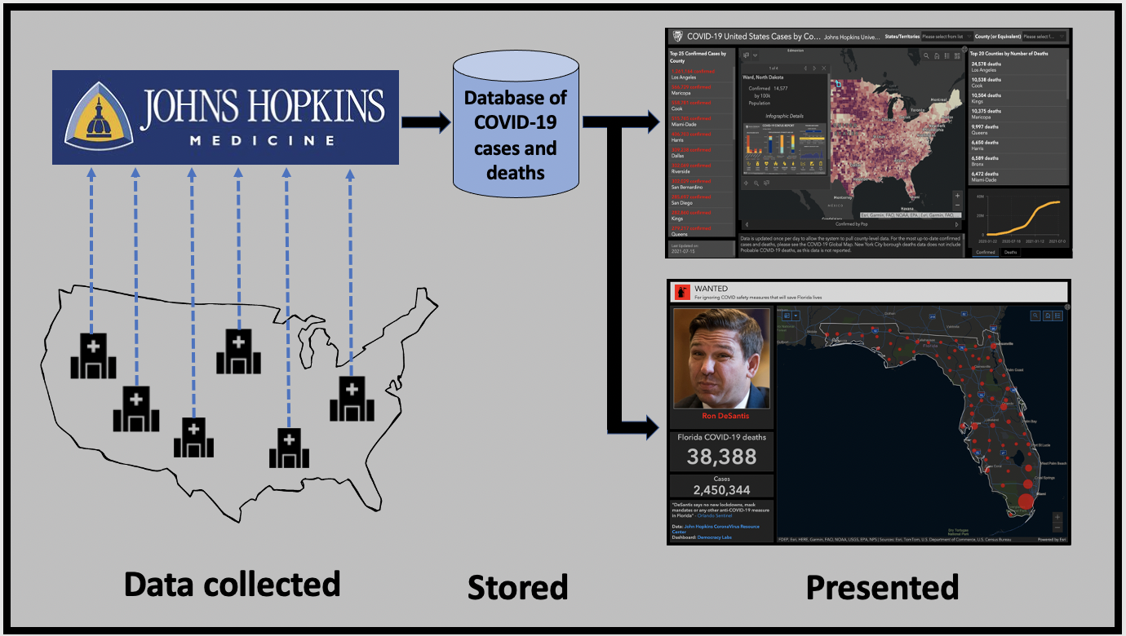Click the left arrow beside Confirmed by Pop
Screen dimensions: 1126x636
pos(747,224)
